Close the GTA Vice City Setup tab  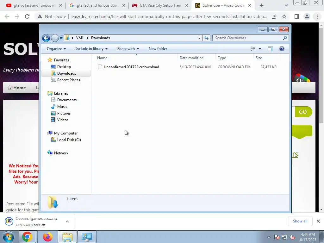pos(187,6)
